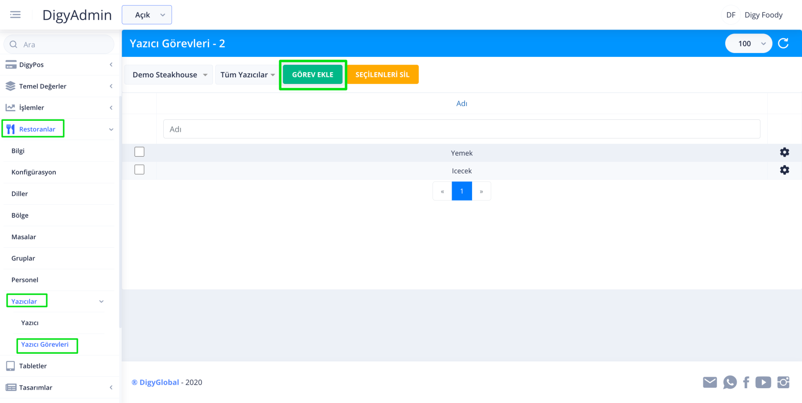Expand the DigyPos sidebar menu
Image resolution: width=802 pixels, height=403 pixels.
(x=59, y=64)
